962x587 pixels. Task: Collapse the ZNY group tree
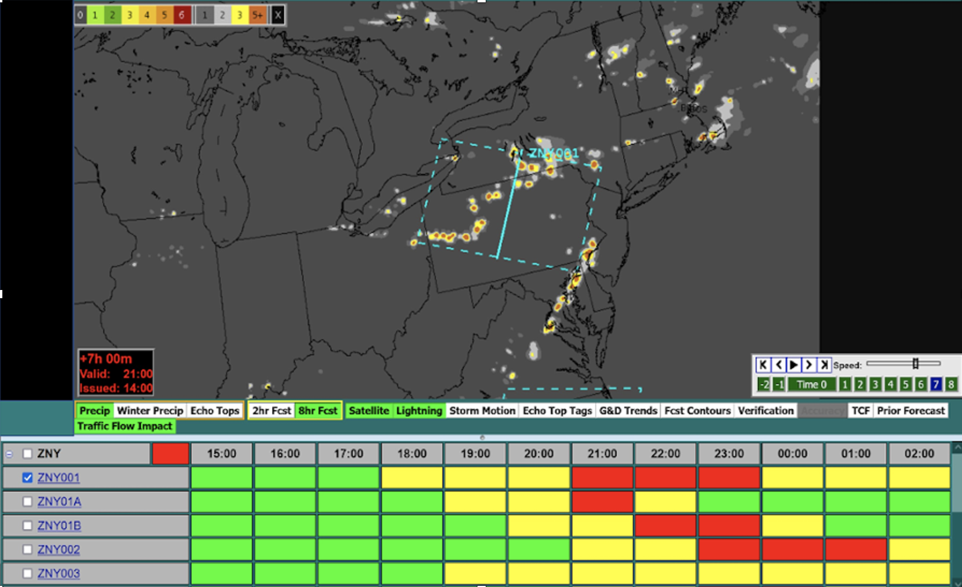[9, 454]
